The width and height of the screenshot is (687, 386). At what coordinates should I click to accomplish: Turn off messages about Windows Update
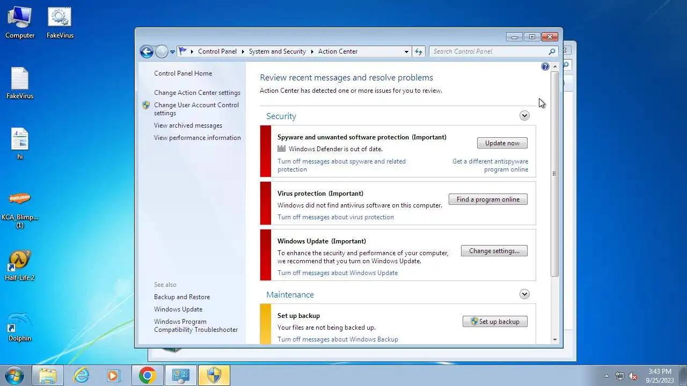(x=338, y=273)
